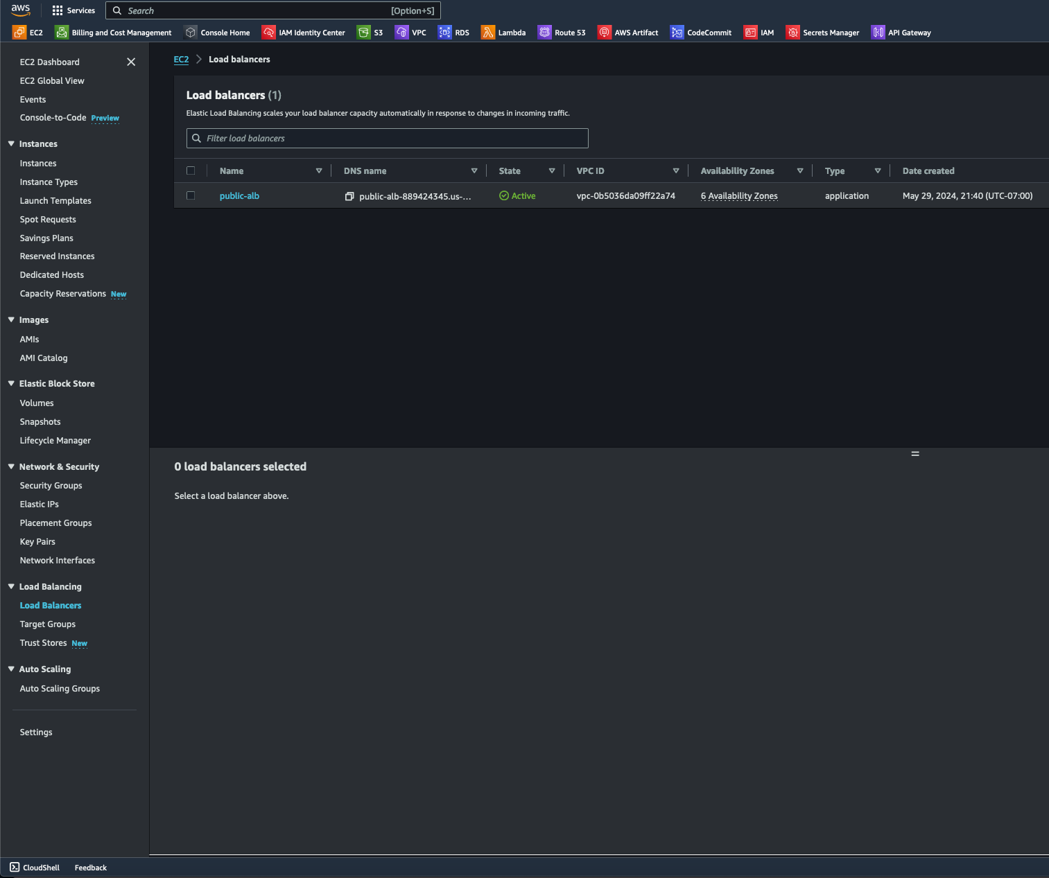Viewport: 1049px width, 878px height.
Task: Click the EC2 breadcrumb link
Action: point(181,60)
